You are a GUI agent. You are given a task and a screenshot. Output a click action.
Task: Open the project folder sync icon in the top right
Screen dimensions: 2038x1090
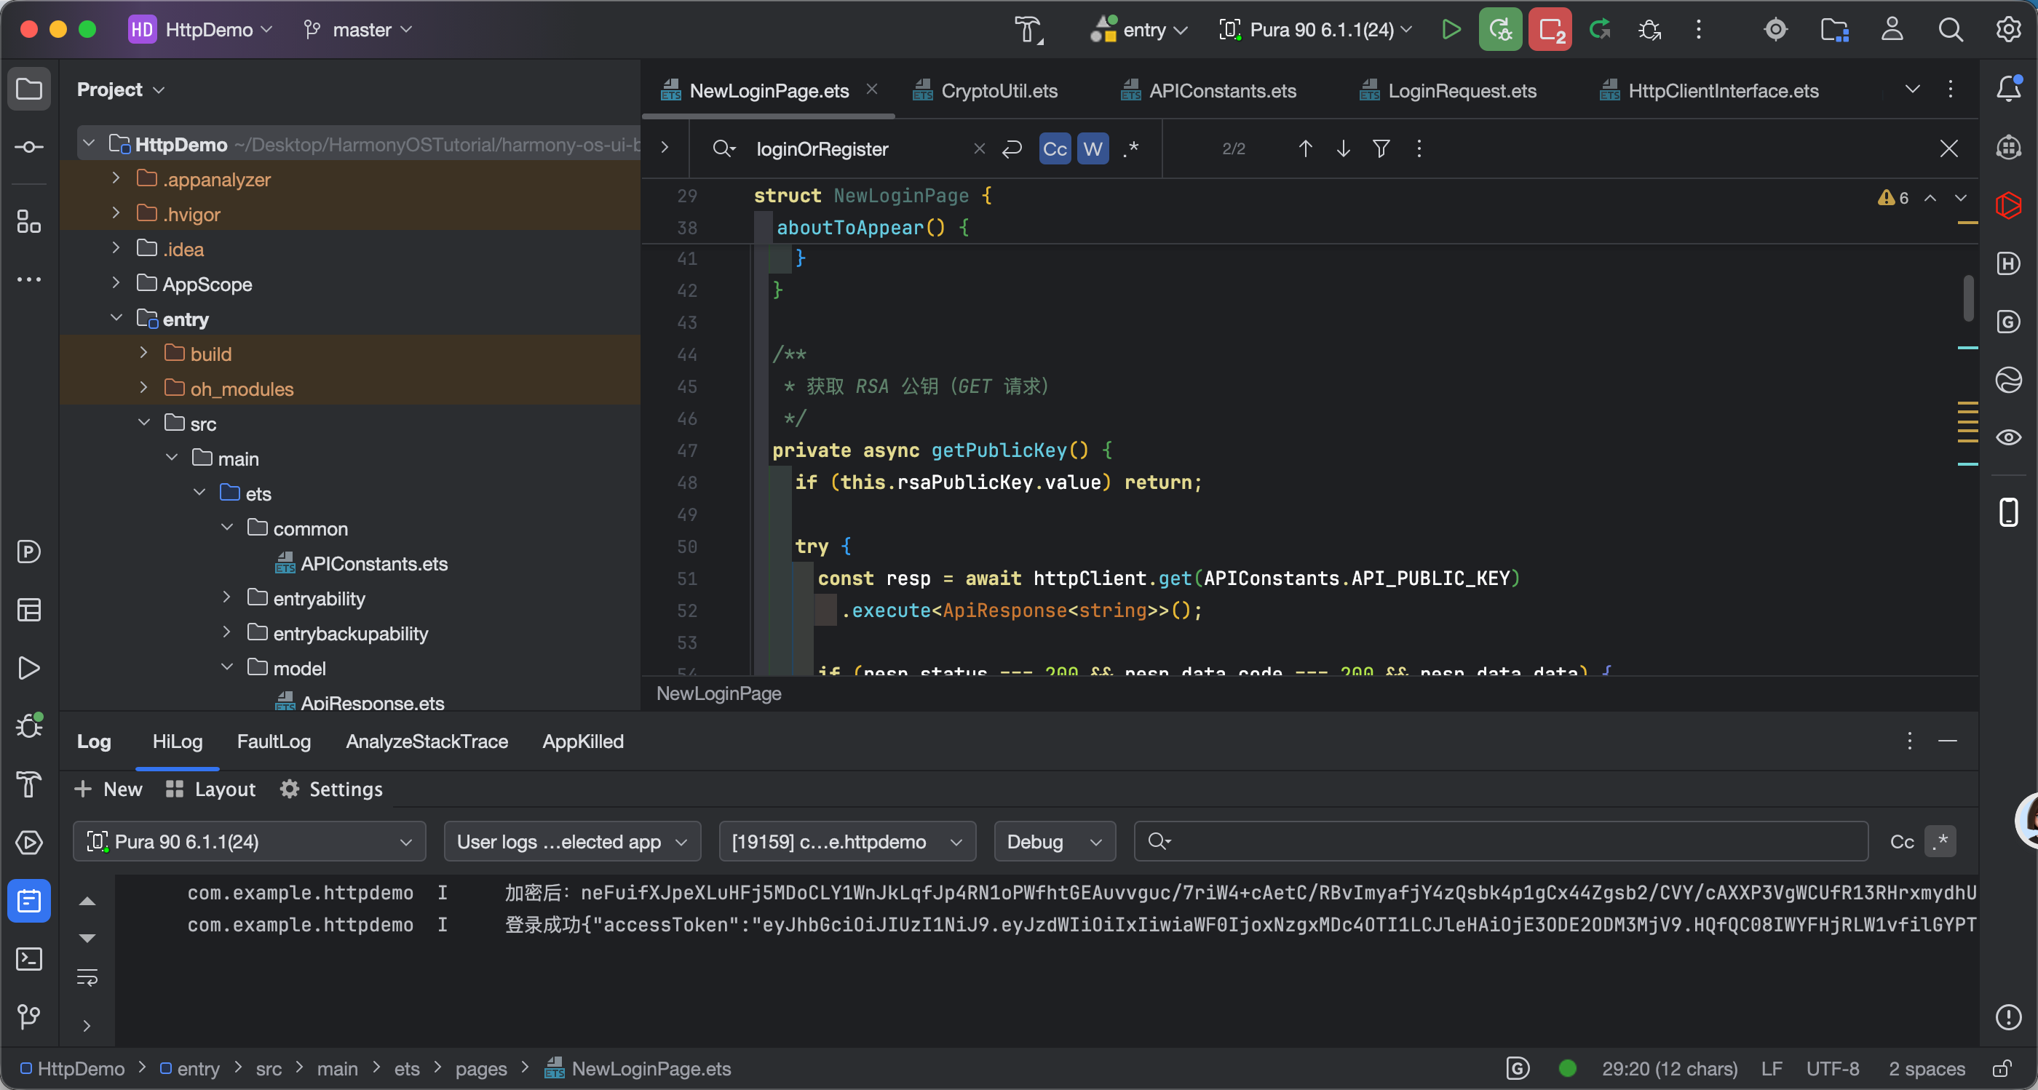pos(1834,30)
